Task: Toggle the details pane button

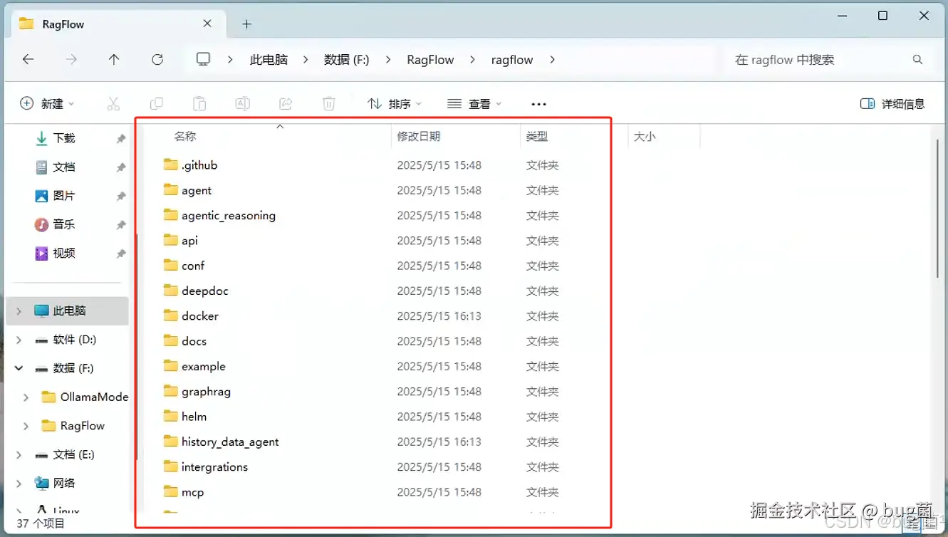Action: (x=892, y=104)
